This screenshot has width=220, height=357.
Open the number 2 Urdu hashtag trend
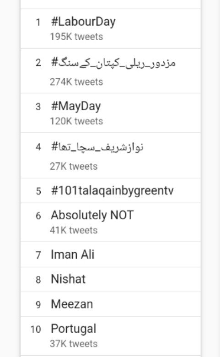[x=111, y=71]
